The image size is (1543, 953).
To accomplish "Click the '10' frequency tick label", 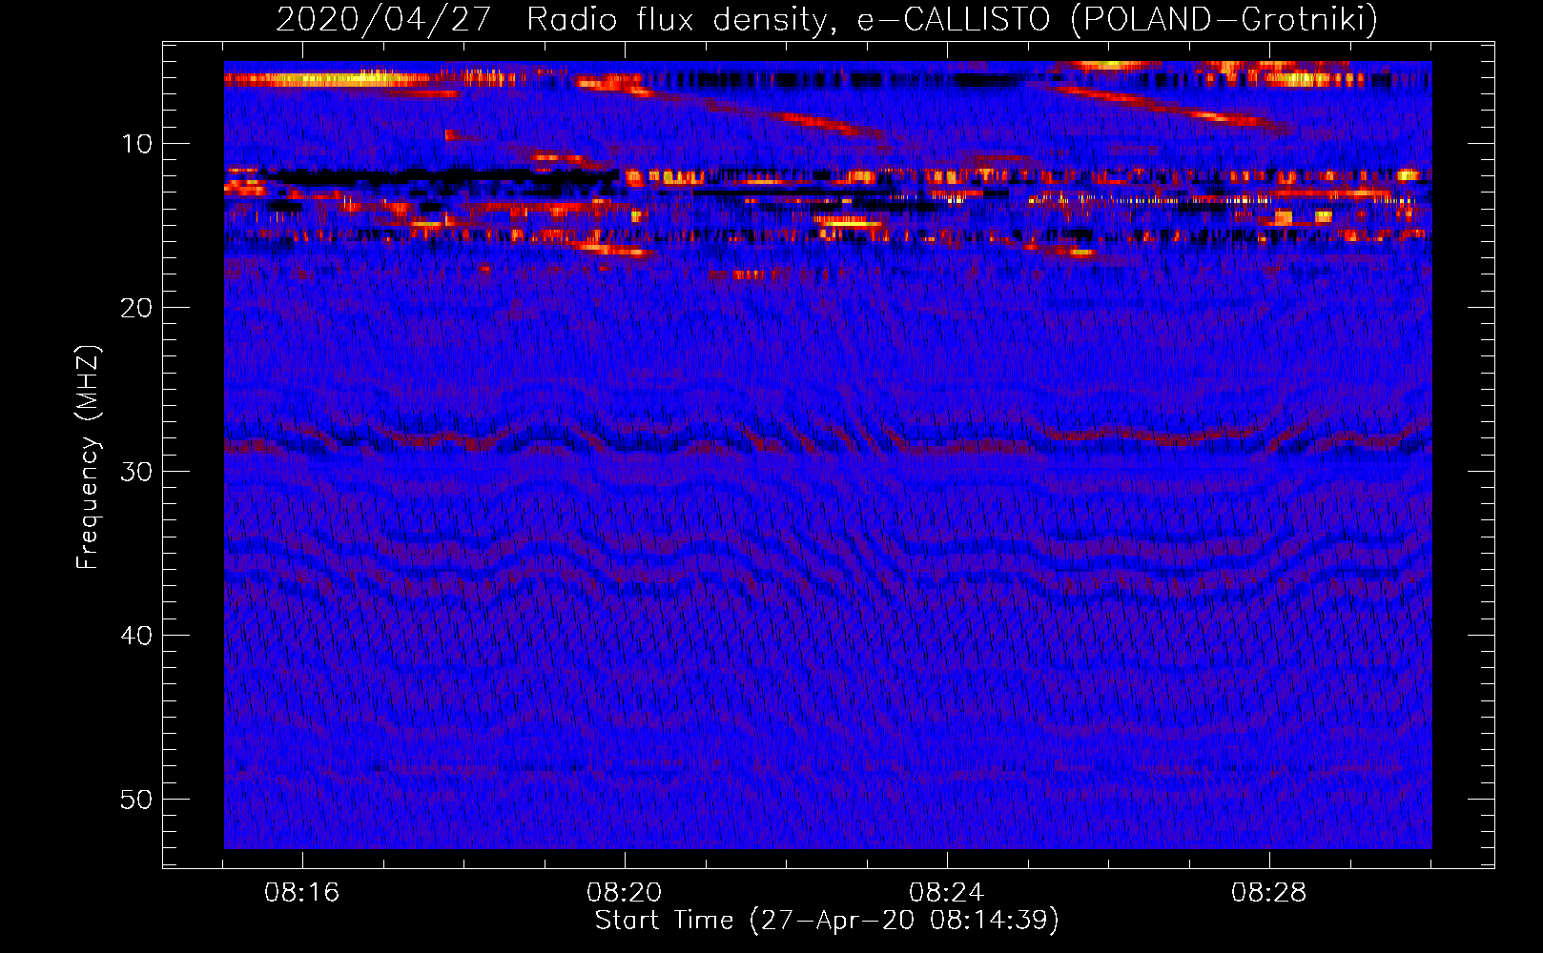I will (137, 144).
